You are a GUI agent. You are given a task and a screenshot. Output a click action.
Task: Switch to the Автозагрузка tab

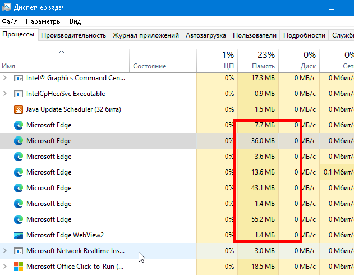pos(206,35)
